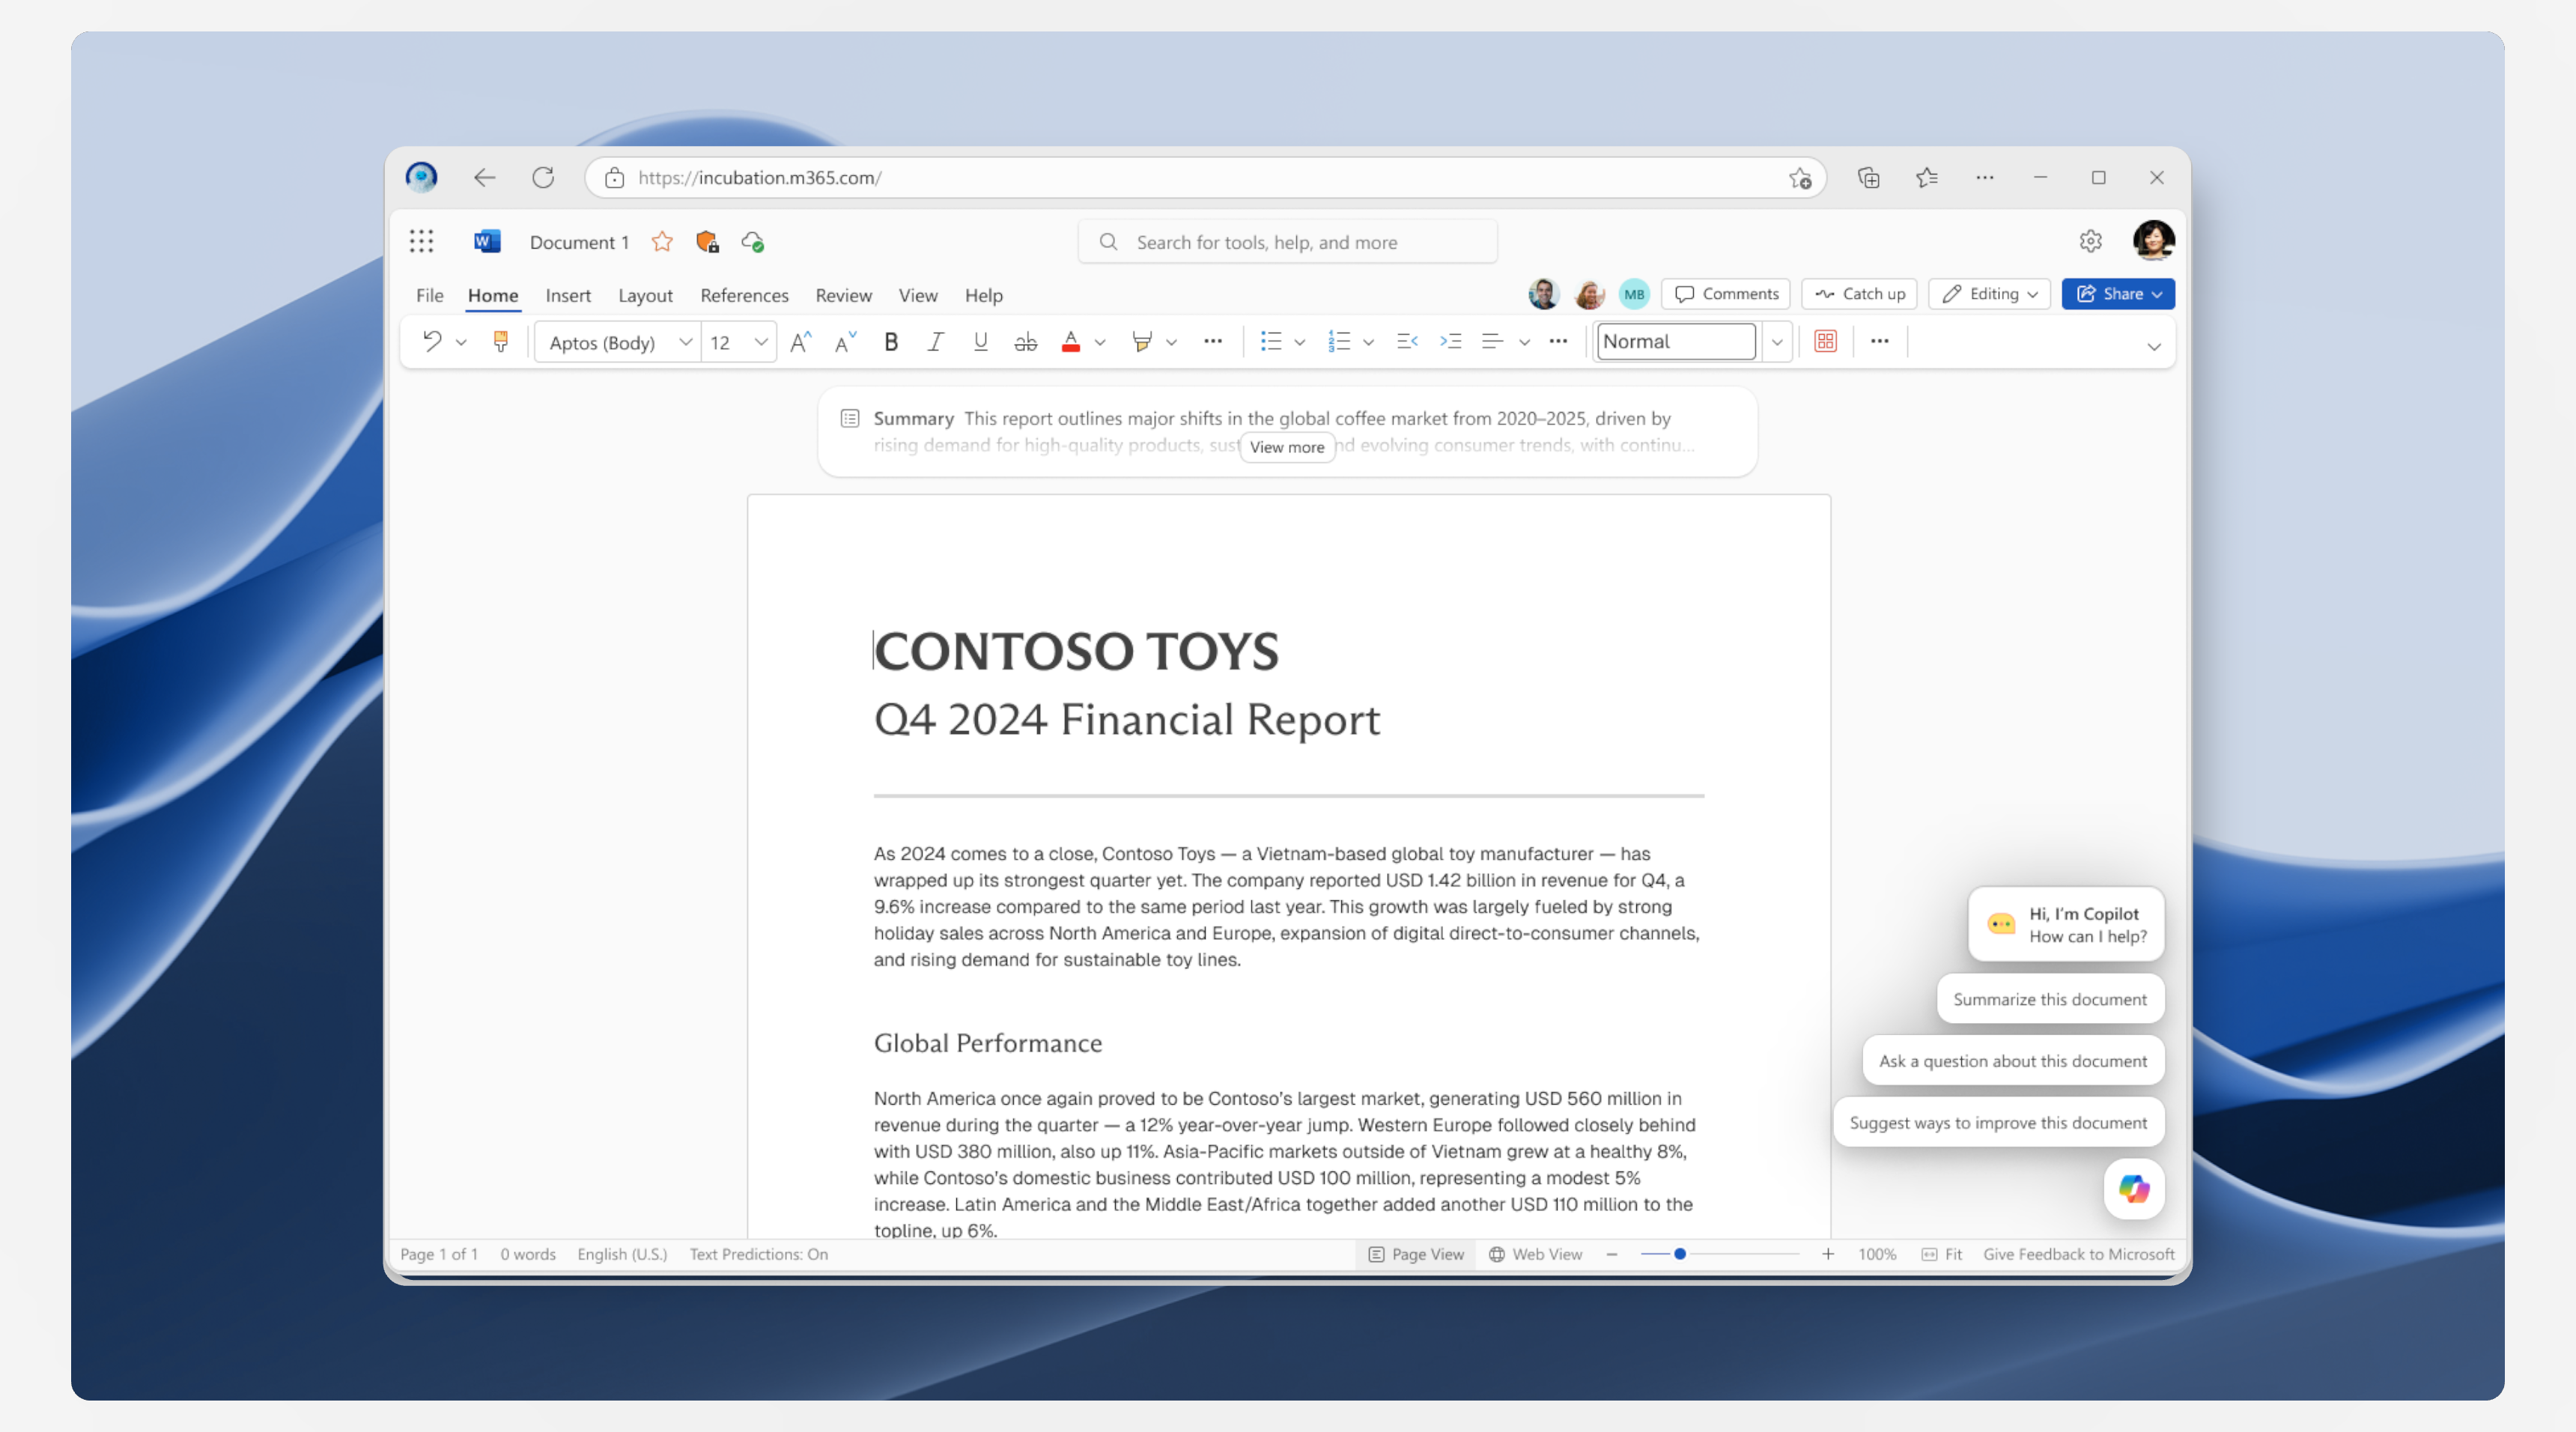Check the cloud save status icon

tap(753, 242)
